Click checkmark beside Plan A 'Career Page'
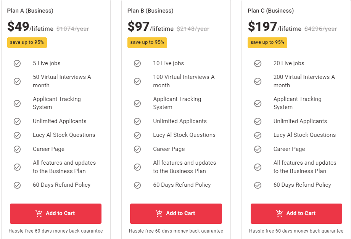 tap(17, 149)
